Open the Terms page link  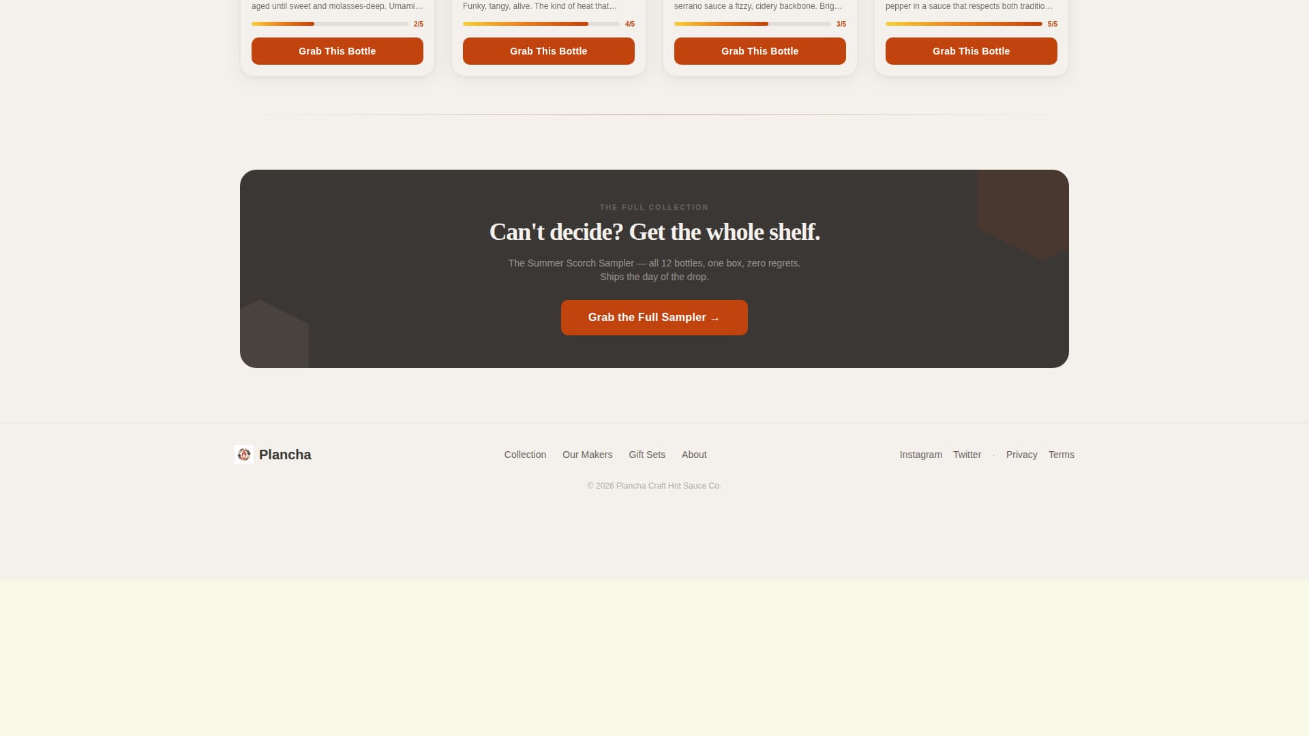1062,455
